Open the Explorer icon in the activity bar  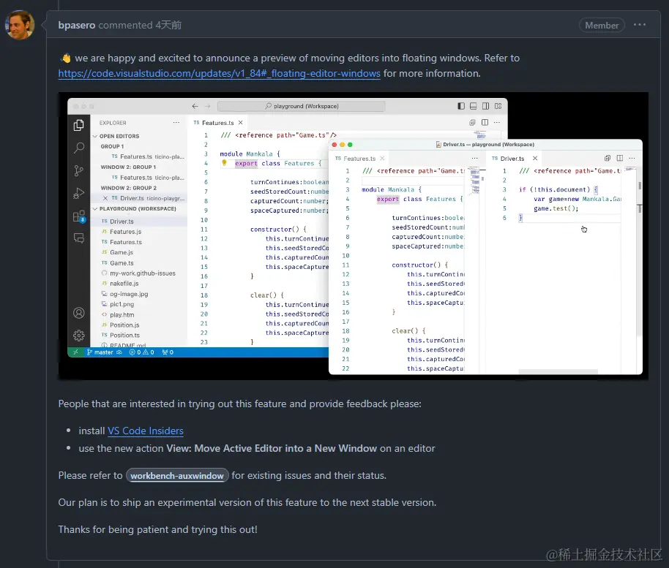tap(78, 125)
